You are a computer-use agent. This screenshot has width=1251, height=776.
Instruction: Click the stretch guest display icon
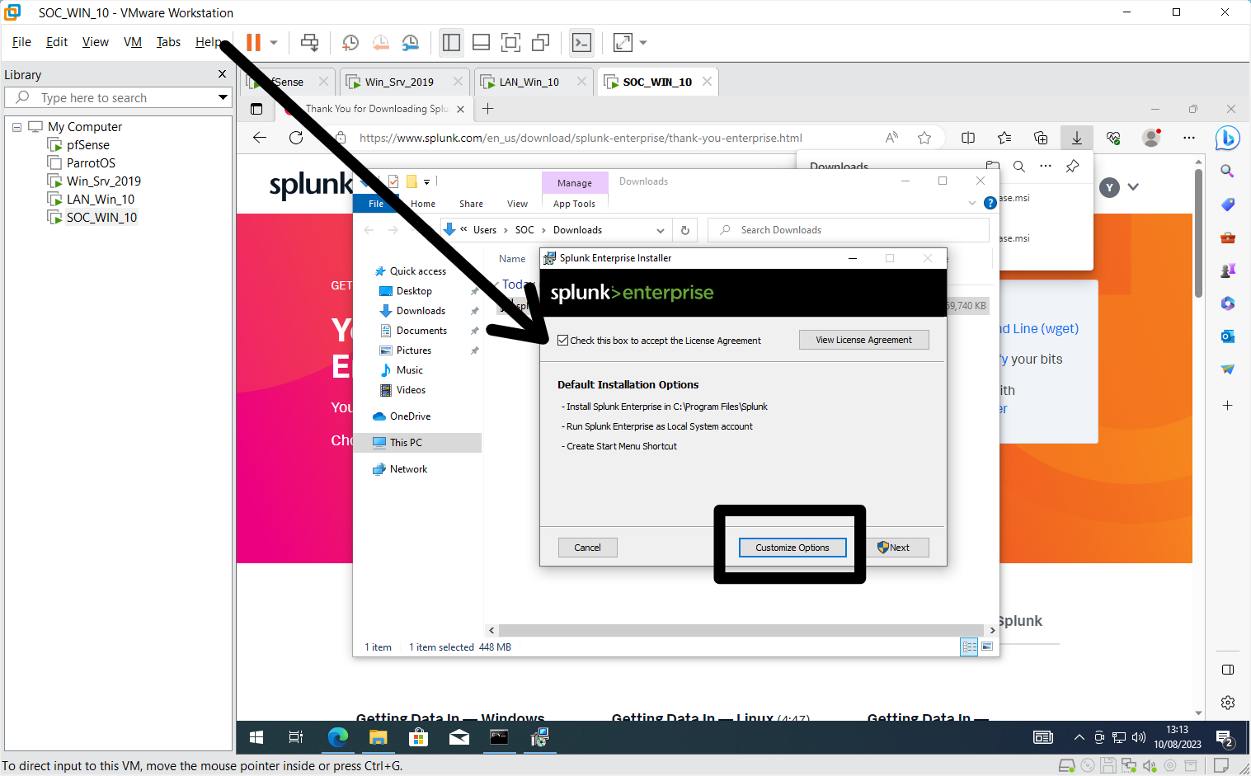click(x=623, y=42)
